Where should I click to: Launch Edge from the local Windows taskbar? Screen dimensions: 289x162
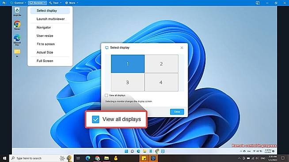pyautogui.click(x=88, y=158)
